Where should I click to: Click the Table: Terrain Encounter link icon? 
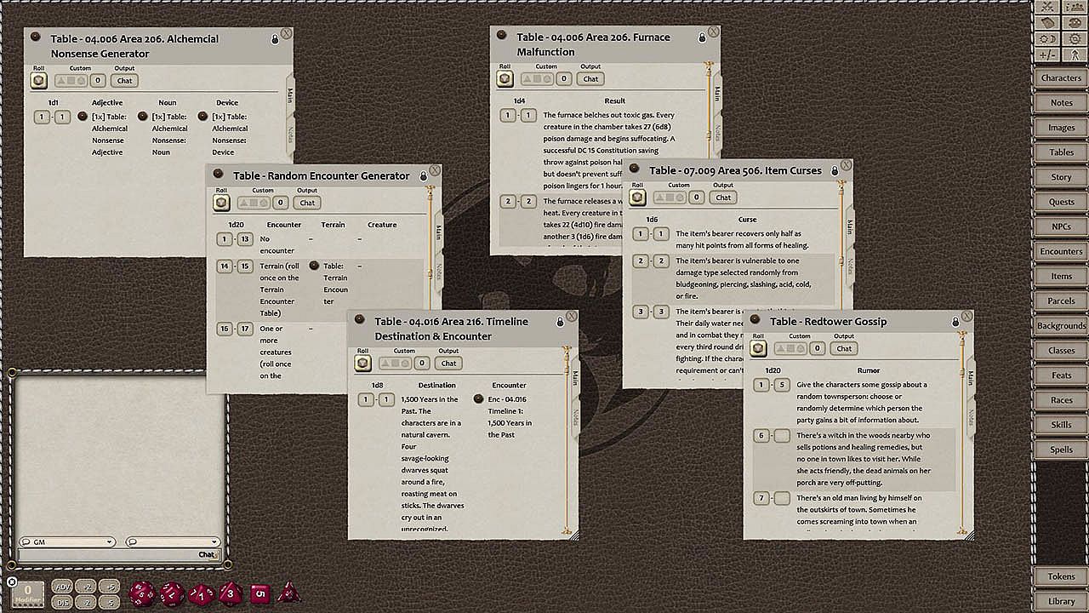point(314,266)
